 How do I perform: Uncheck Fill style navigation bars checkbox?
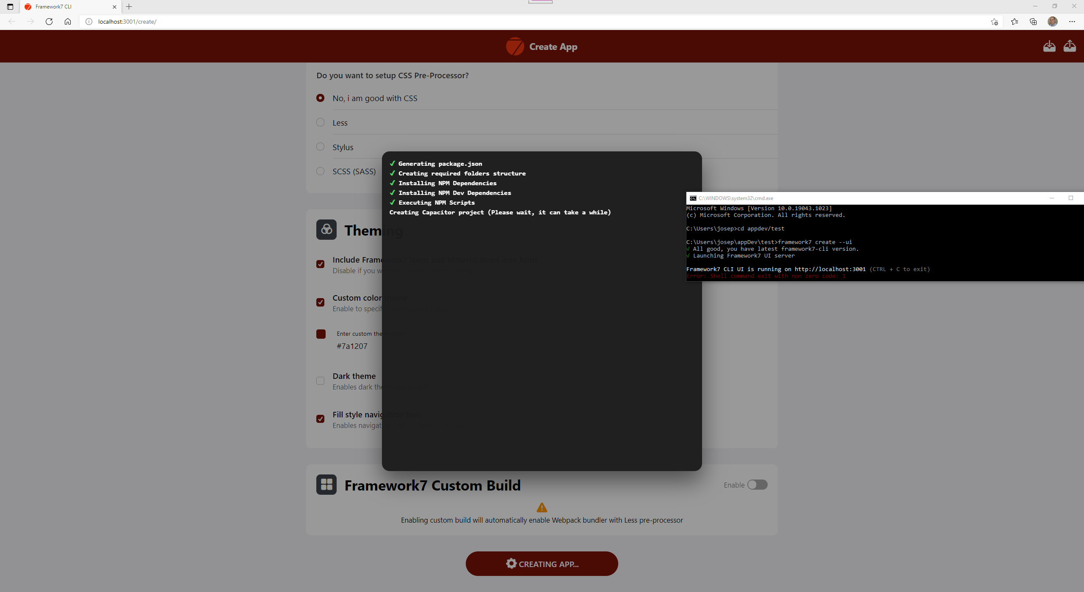coord(321,419)
